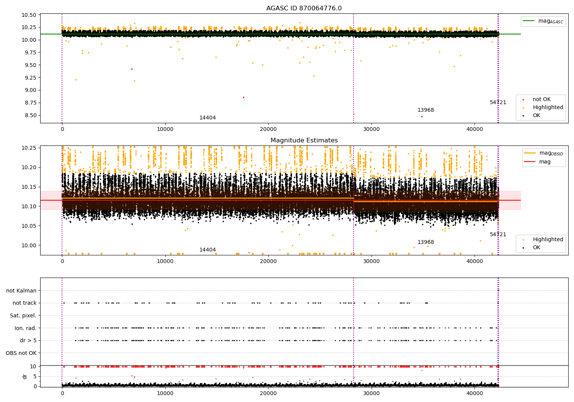Screen dimensions: 574x402
Task: Select the '10.15' y-axis tick label
Action: (29, 187)
